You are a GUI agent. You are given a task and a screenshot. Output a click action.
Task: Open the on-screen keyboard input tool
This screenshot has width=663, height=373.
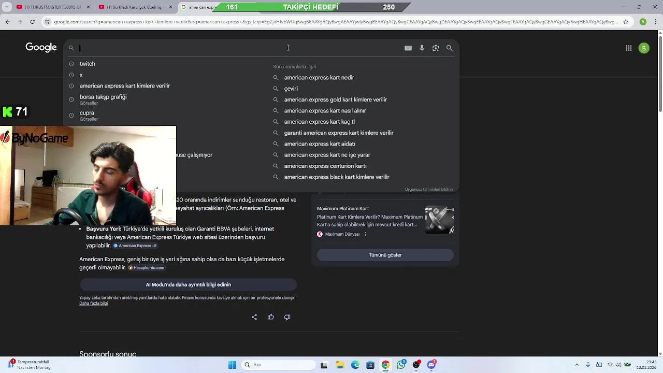coord(408,48)
